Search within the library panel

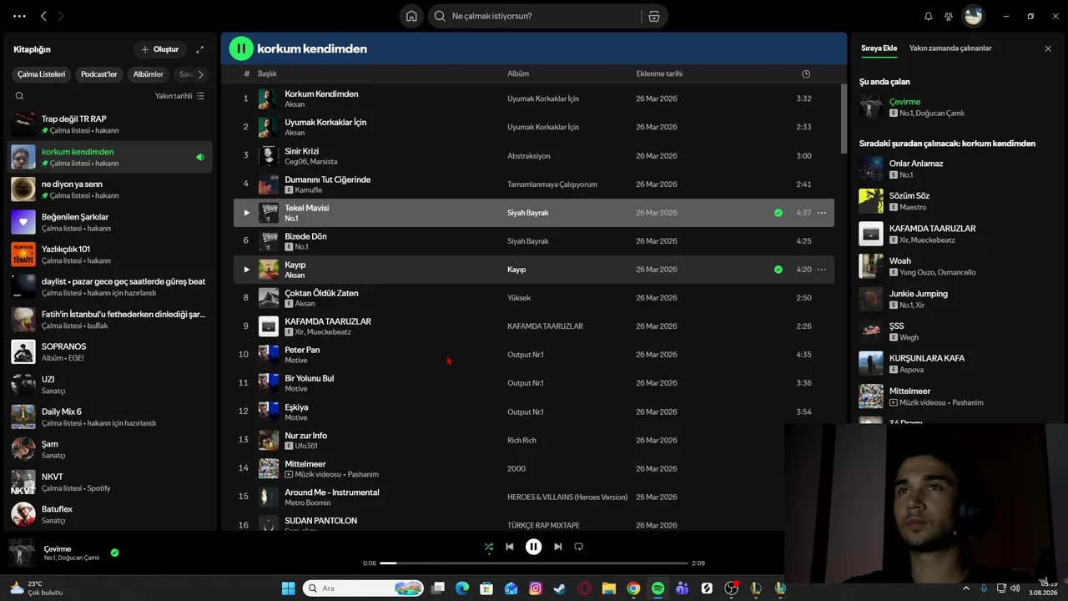tap(19, 96)
